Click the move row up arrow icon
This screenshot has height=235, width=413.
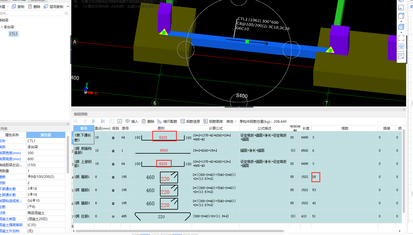pos(112,121)
